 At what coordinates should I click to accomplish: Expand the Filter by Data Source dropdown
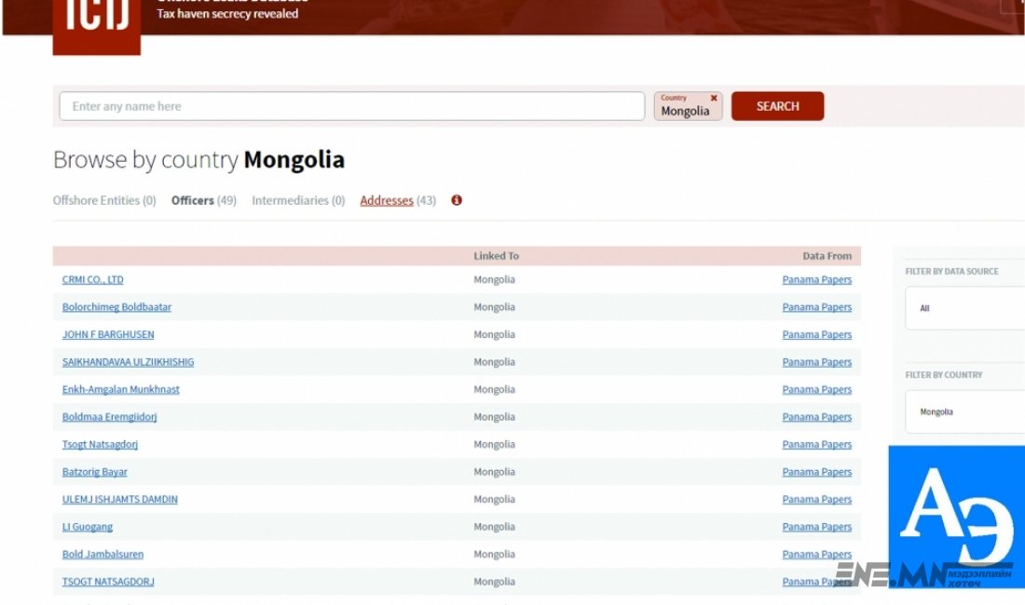click(964, 308)
